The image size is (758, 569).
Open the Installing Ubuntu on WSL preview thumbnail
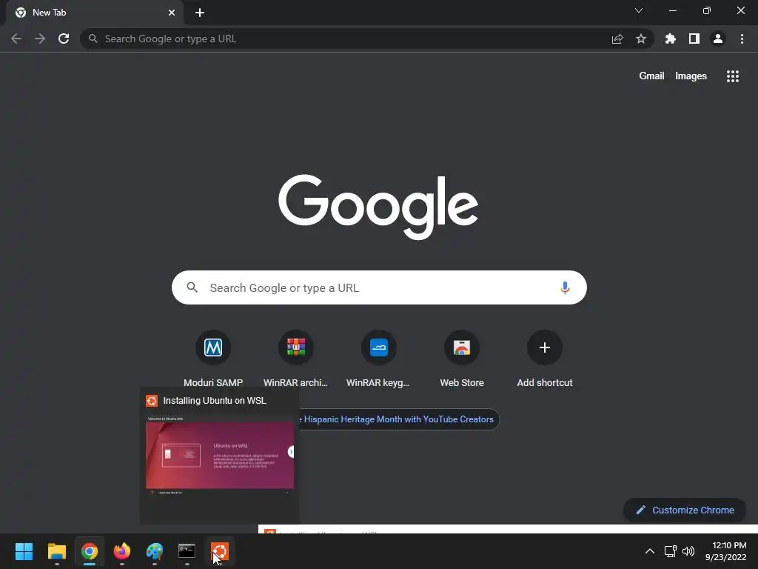tap(219, 455)
